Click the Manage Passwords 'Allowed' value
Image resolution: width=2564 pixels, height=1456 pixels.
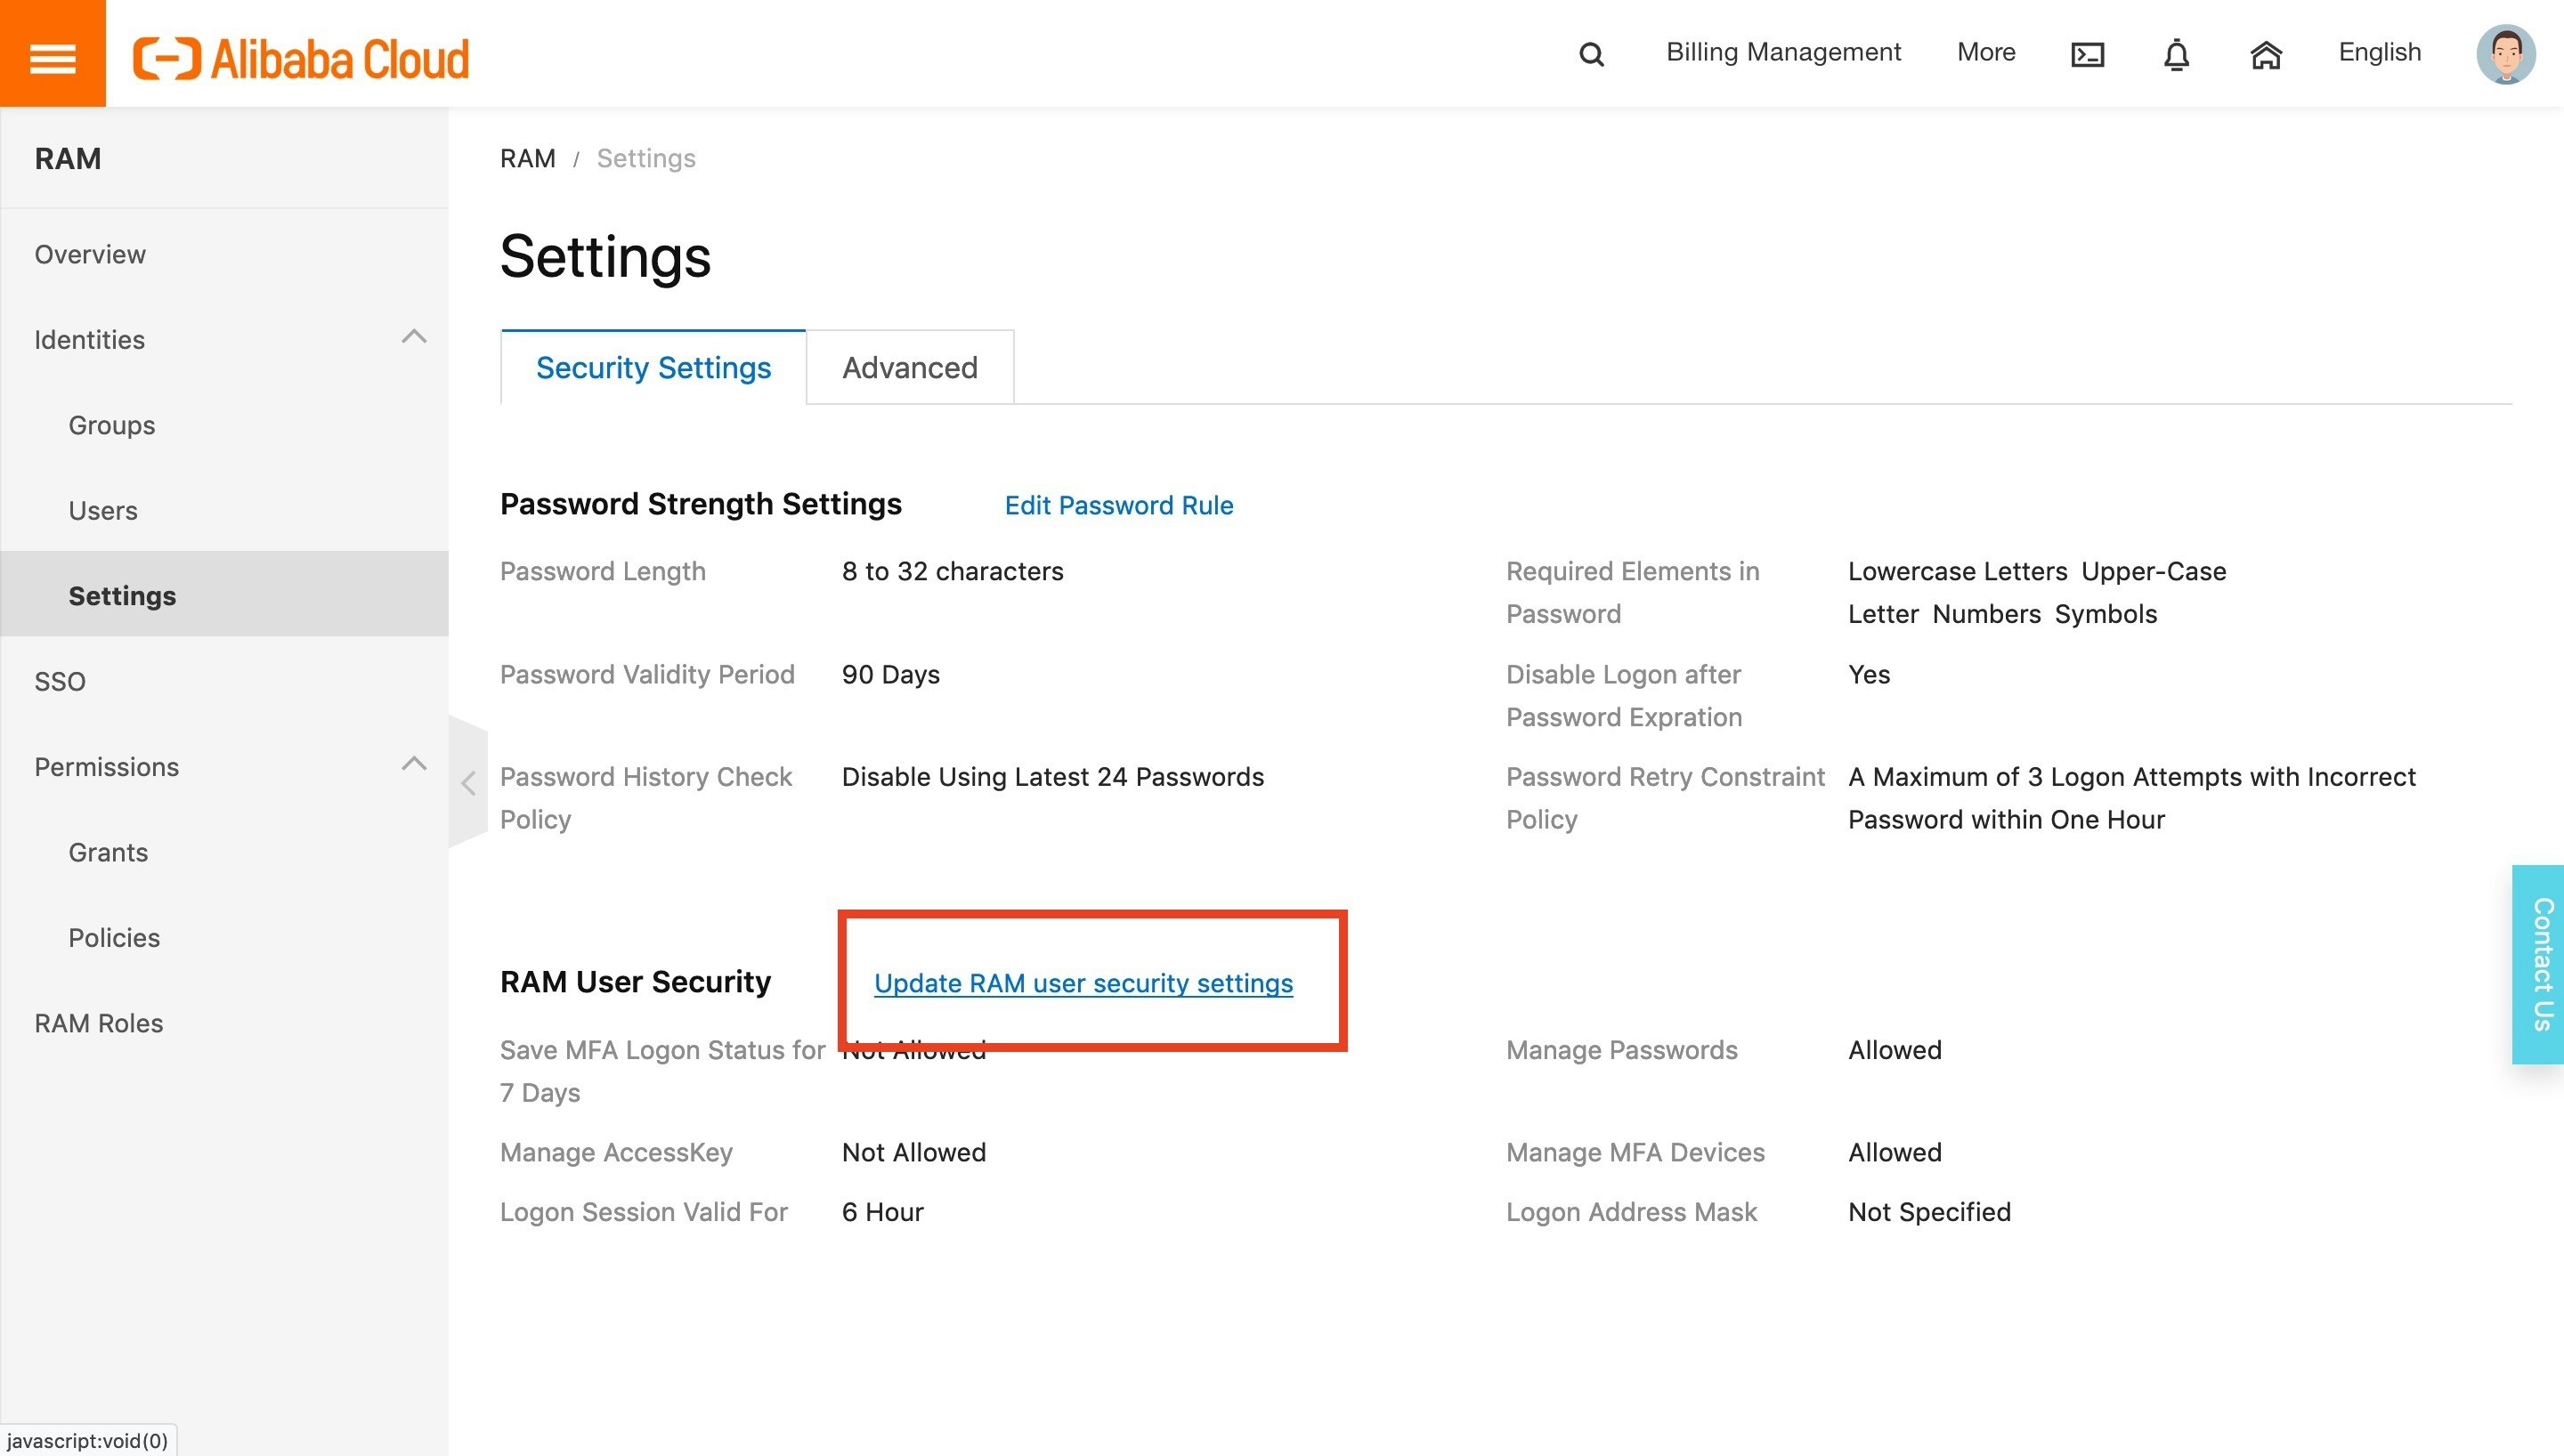pos(1894,1049)
